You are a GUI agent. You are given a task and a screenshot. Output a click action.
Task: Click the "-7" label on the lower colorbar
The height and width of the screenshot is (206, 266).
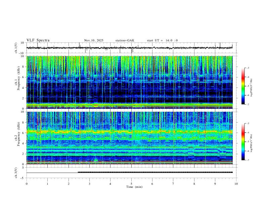[x=248, y=160]
